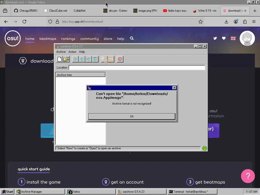Viewport: 260px width, 195px height.
Task: Open the Firefox extensions puzzle icon
Action: coord(245,22)
